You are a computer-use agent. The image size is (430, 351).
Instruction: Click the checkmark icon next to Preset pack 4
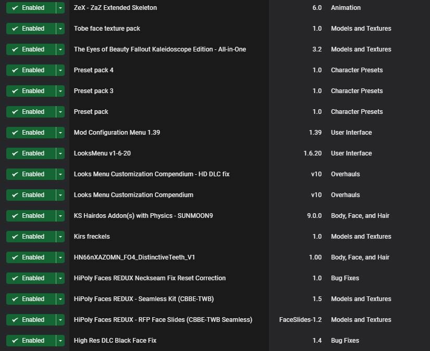point(14,70)
